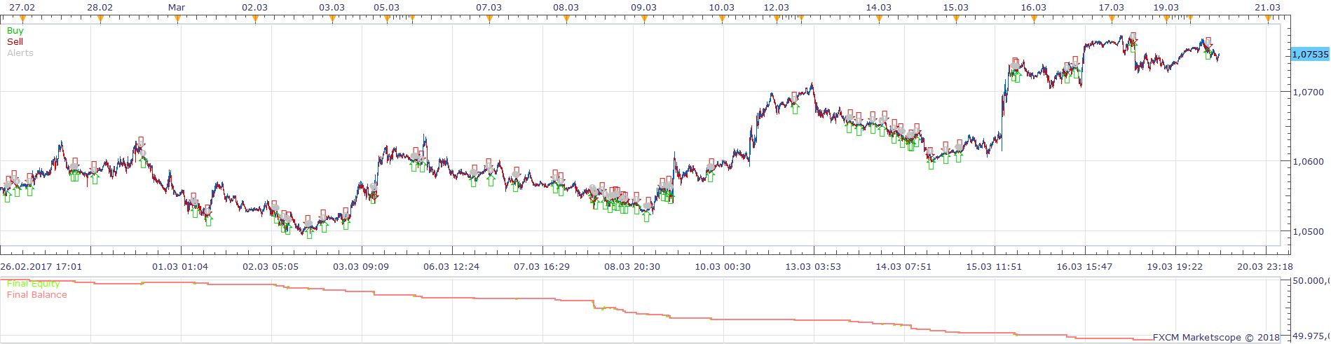Select the orange marker under 15.03
The image size is (1331, 344).
(956, 19)
